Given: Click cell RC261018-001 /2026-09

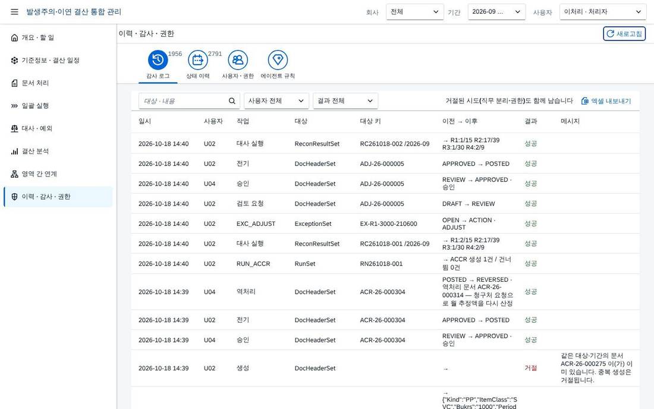Looking at the screenshot, I should 395,244.
